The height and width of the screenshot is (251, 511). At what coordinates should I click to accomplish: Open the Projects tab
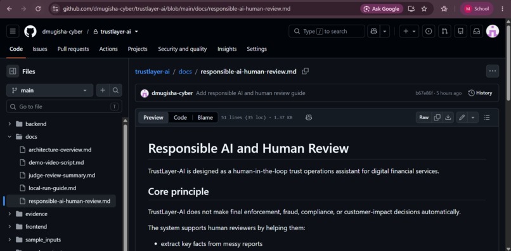138,49
